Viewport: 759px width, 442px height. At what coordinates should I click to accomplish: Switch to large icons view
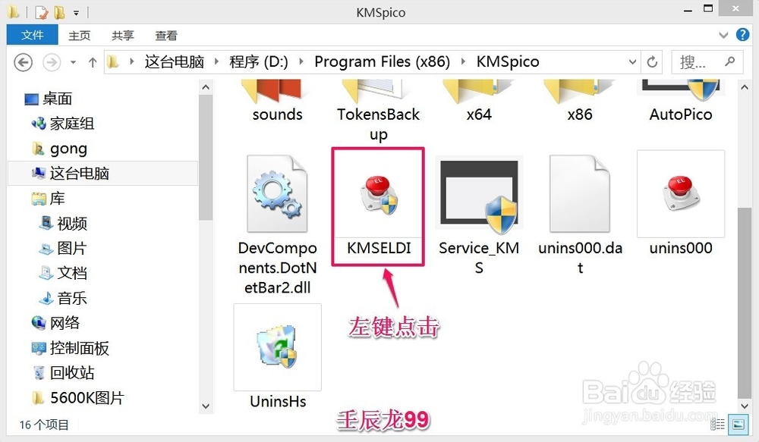point(739,424)
